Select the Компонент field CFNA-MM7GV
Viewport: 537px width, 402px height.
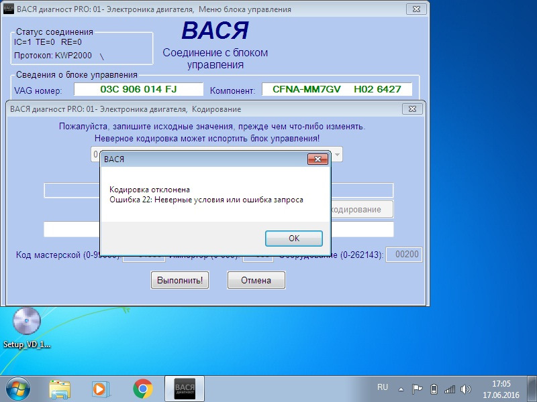337,90
